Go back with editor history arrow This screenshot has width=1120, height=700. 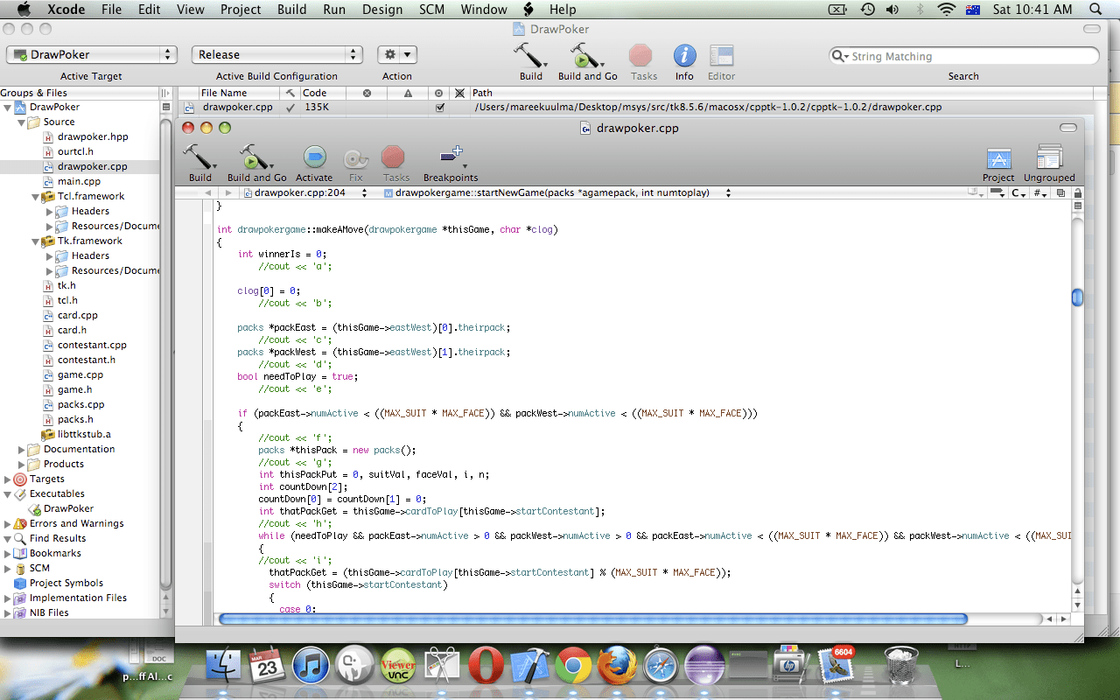point(207,192)
